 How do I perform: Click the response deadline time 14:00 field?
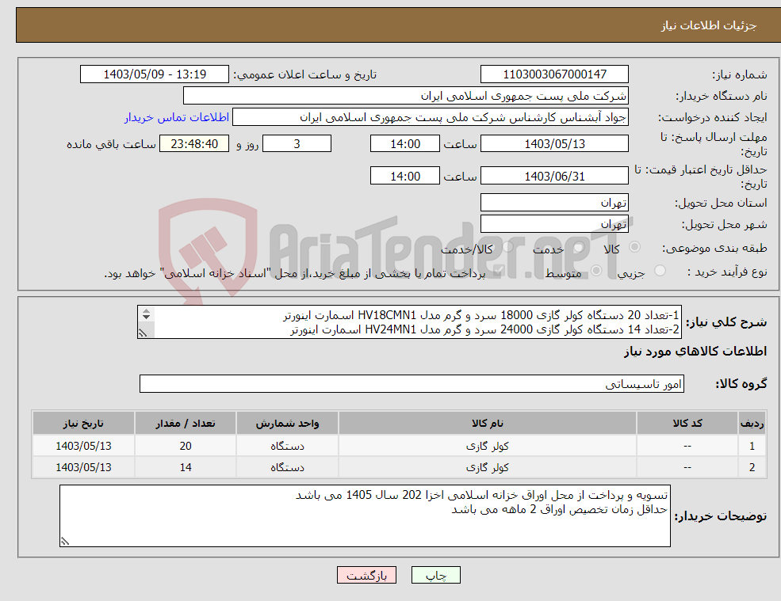(405, 144)
